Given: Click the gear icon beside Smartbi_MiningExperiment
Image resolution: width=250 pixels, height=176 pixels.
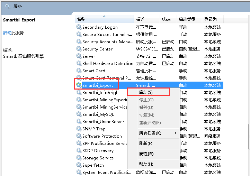Looking at the screenshot, I should point(79,100).
